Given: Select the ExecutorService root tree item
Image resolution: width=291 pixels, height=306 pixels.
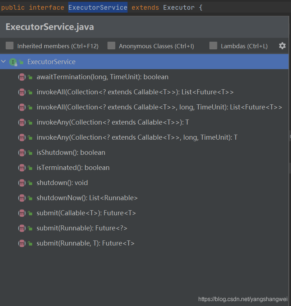Looking at the screenshot, I should pyautogui.click(x=51, y=62).
